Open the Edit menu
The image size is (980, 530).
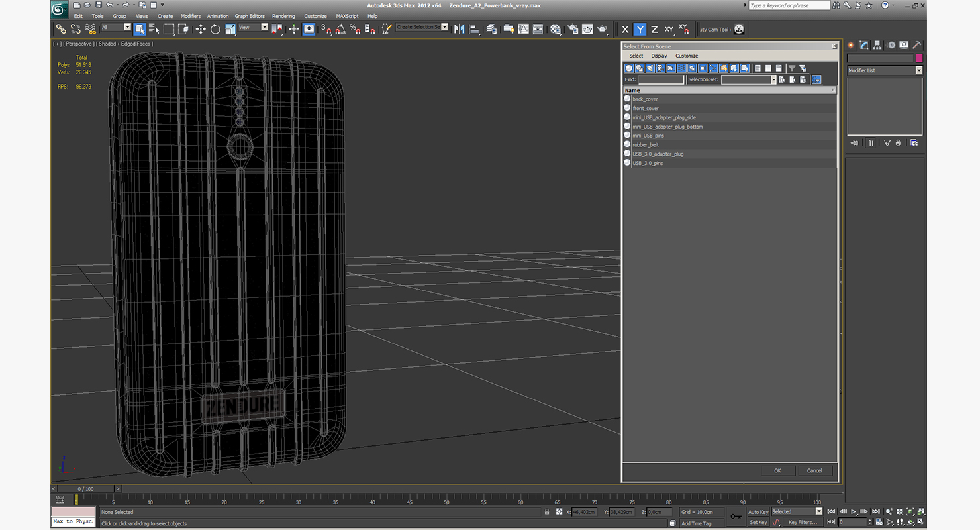pos(78,16)
